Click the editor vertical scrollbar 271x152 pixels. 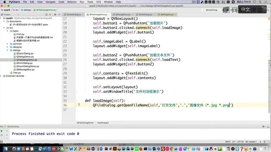click(269, 86)
